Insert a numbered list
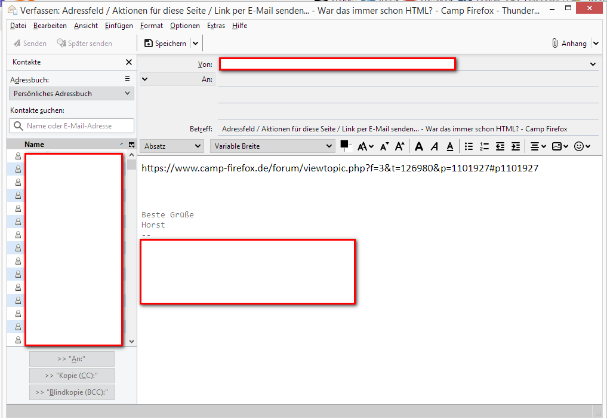This screenshot has width=607, height=418. (x=485, y=146)
